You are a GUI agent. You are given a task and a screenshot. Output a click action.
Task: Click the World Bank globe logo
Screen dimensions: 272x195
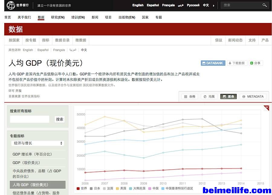(x=11, y=5)
